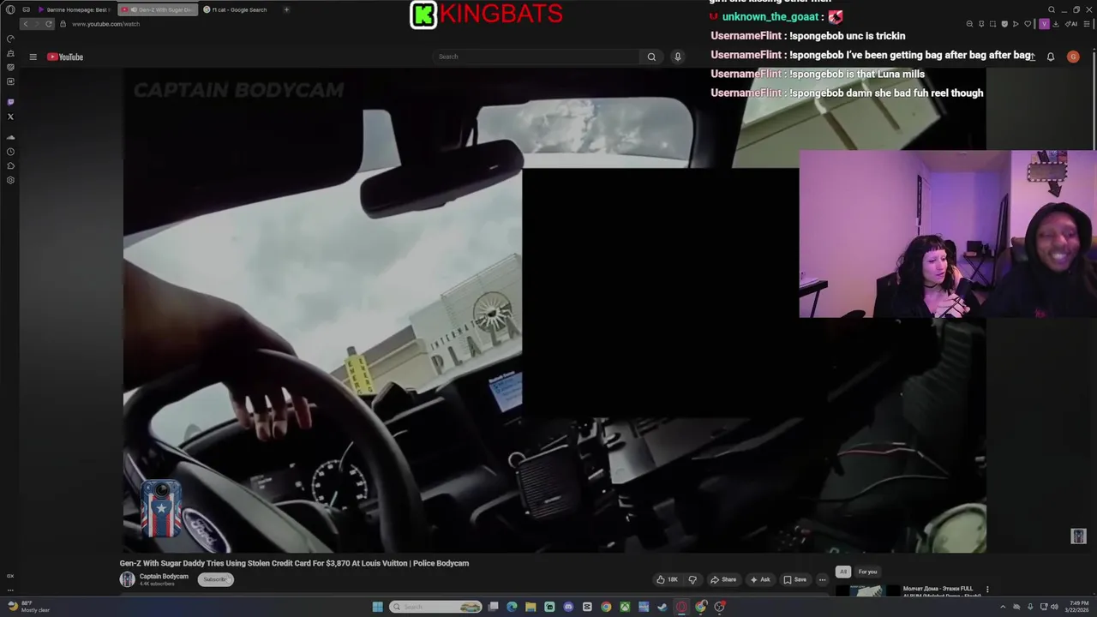Dislike the video
The height and width of the screenshot is (617, 1097).
692,579
